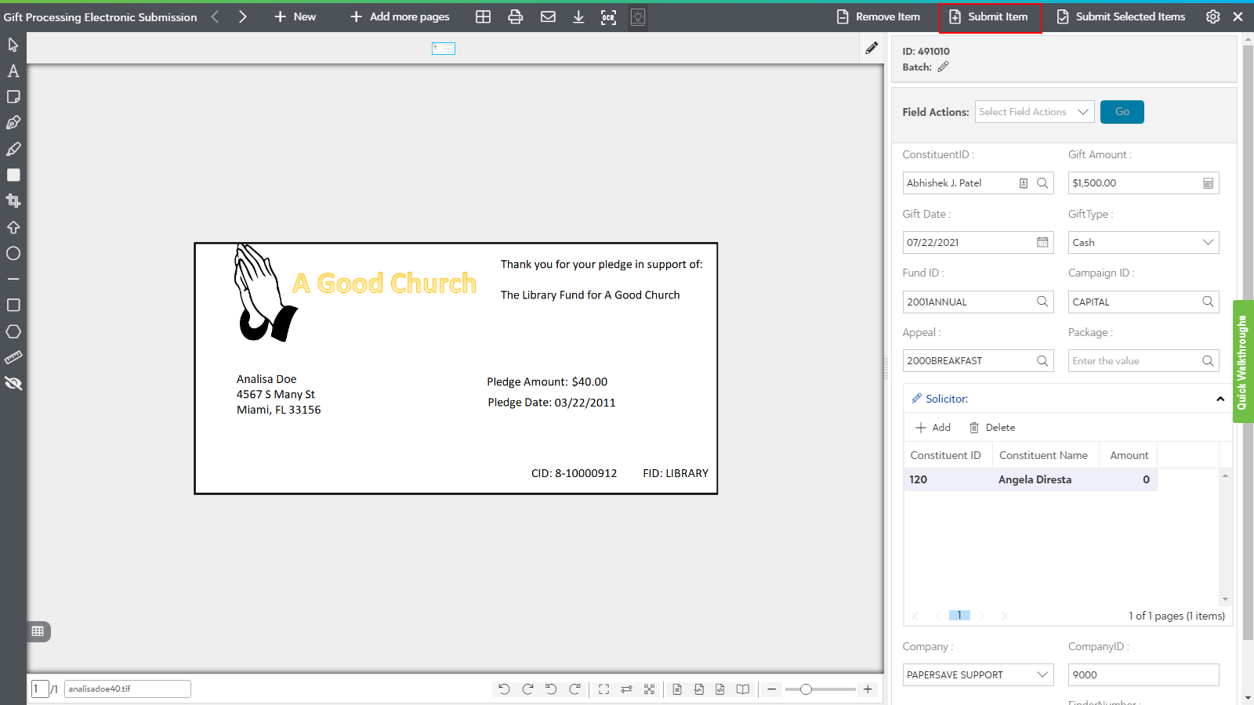
Task: Click the print icon in top toolbar
Action: (x=515, y=17)
